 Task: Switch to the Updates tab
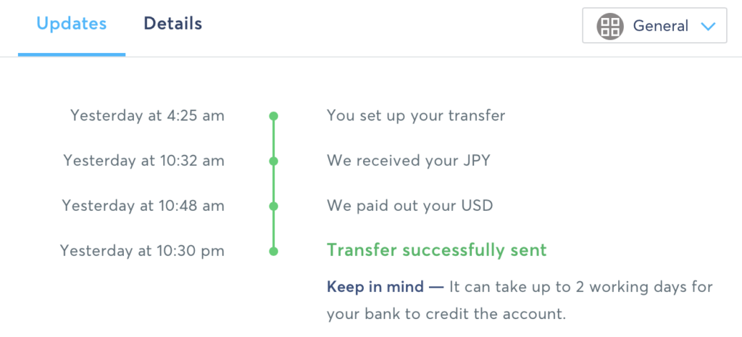72,24
